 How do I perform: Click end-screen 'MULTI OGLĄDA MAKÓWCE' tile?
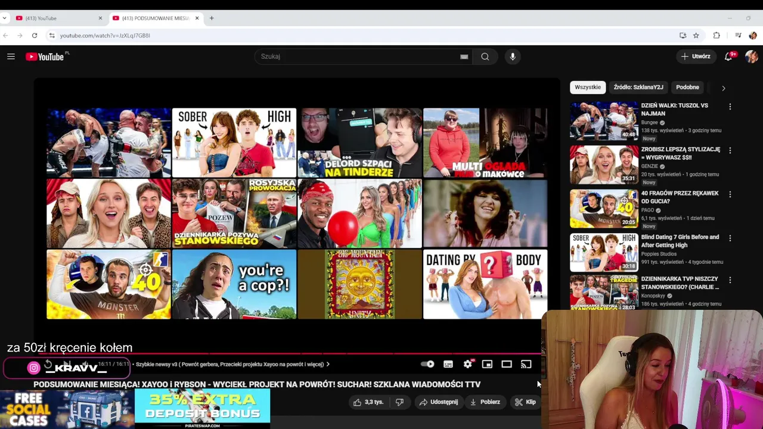tap(485, 142)
